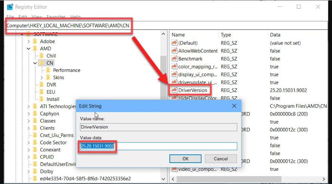This screenshot has height=184, width=332.
Task: Click tree pane scroll up arrow
Action: [163, 34]
